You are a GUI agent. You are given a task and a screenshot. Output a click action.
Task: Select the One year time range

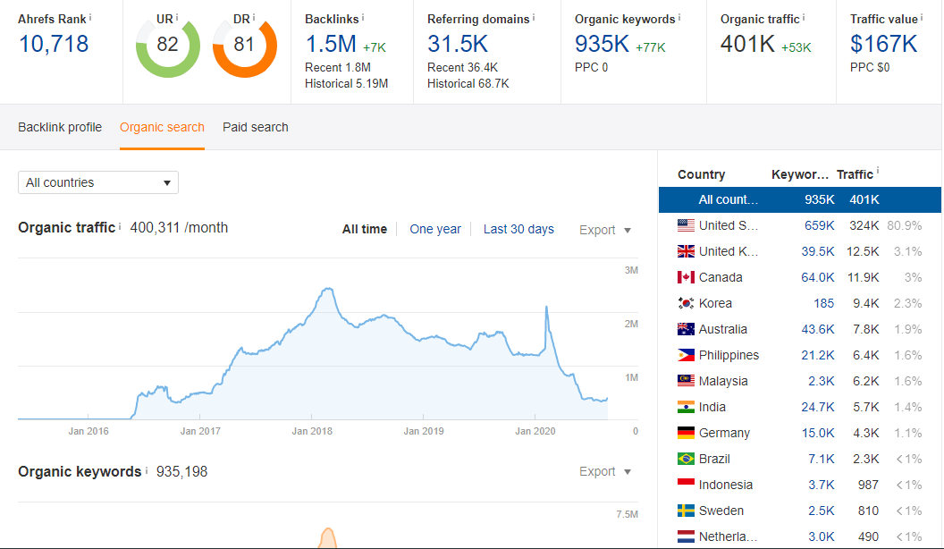[435, 229]
